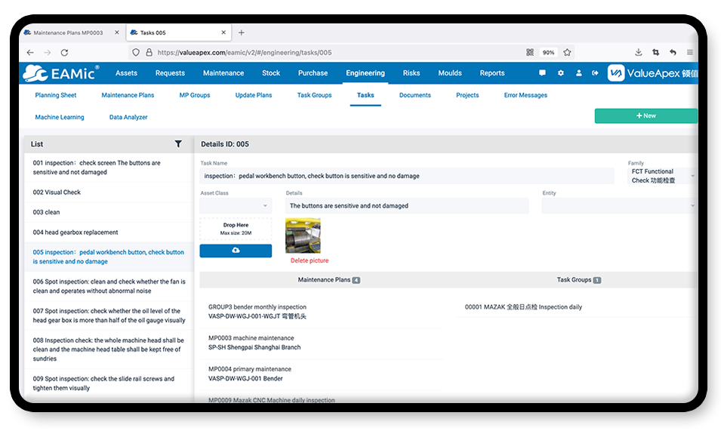Go to MP Groups sub-tab
The image size is (721, 431).
(195, 95)
